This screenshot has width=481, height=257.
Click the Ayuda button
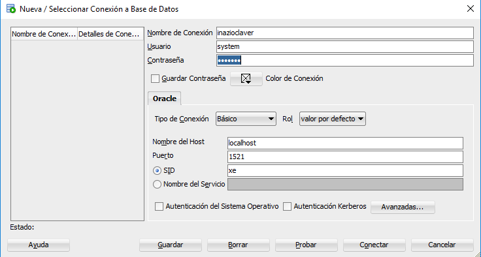click(39, 245)
